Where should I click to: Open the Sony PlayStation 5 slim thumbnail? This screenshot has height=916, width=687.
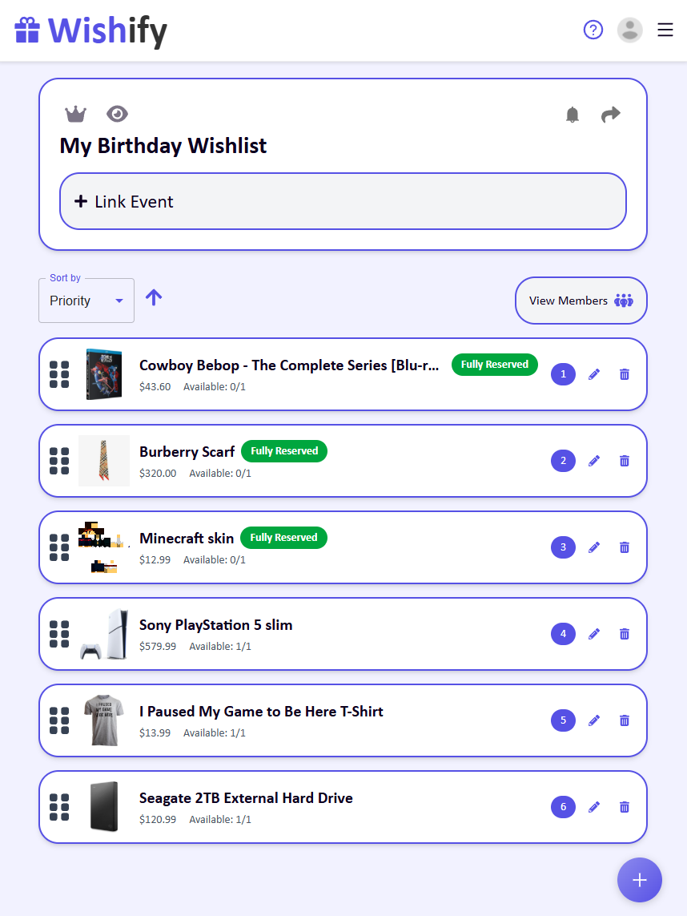104,634
